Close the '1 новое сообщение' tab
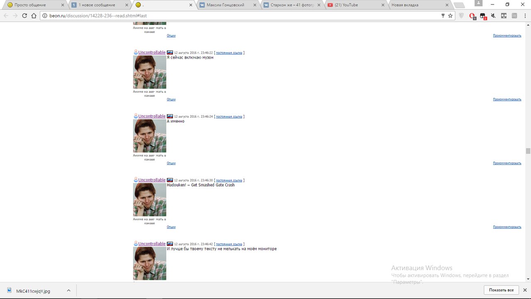The width and height of the screenshot is (531, 299). click(x=127, y=5)
